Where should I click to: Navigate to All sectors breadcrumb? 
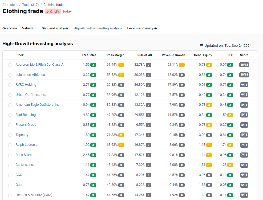pyautogui.click(x=10, y=5)
